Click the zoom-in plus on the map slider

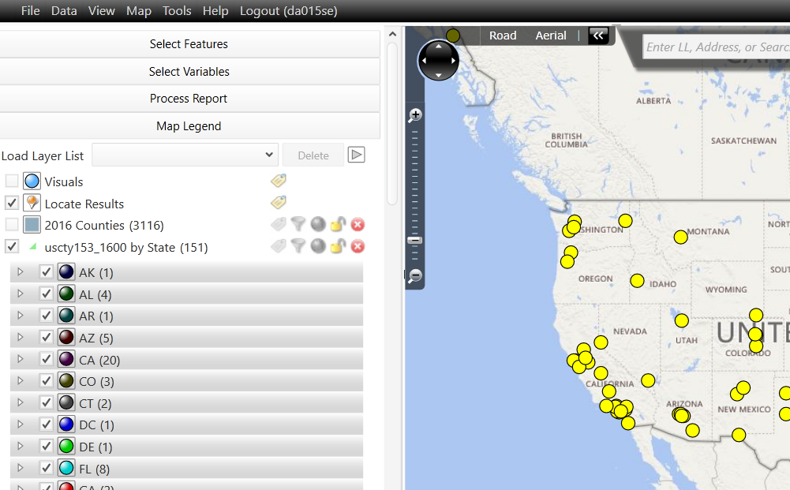414,114
